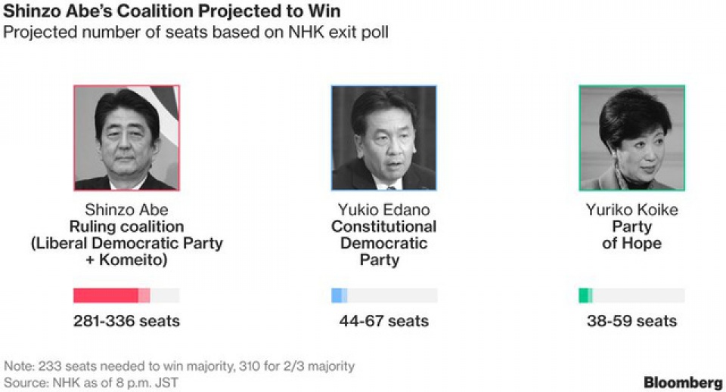The image size is (726, 392).
Task: Click the blue Constitutional Democratic seat bar
Action: point(338,295)
